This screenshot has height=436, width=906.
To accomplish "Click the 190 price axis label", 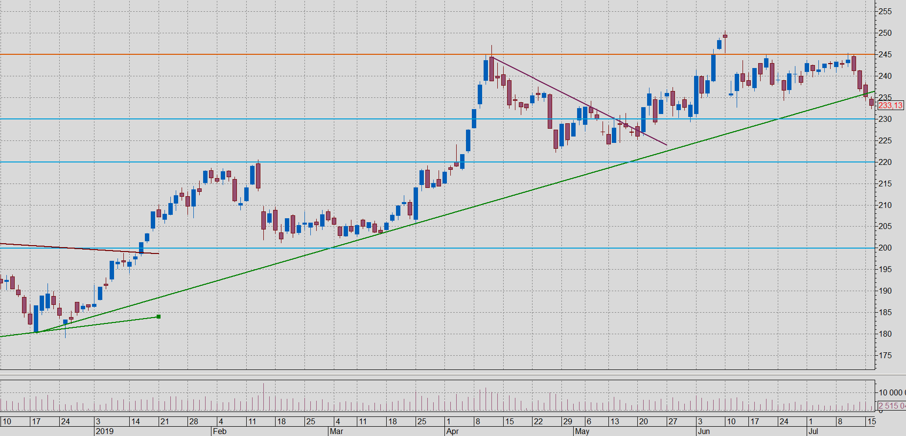I will coord(885,291).
